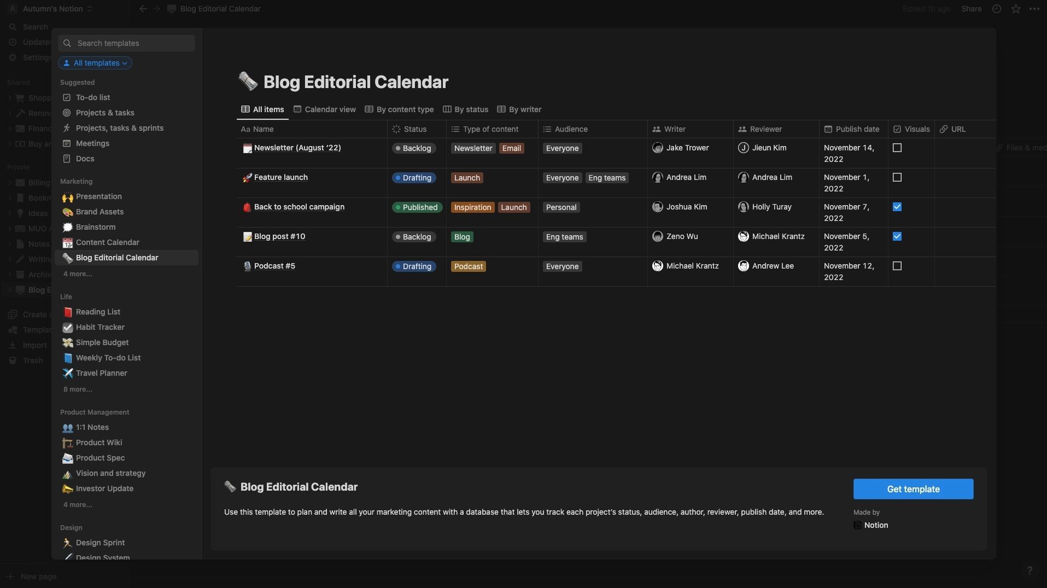This screenshot has height=588, width=1047.
Task: Click the Presentation template icon
Action: 67,197
